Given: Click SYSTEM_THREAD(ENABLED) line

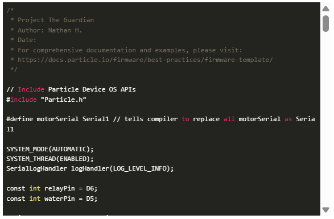Looking at the screenshot, I should [50, 159].
